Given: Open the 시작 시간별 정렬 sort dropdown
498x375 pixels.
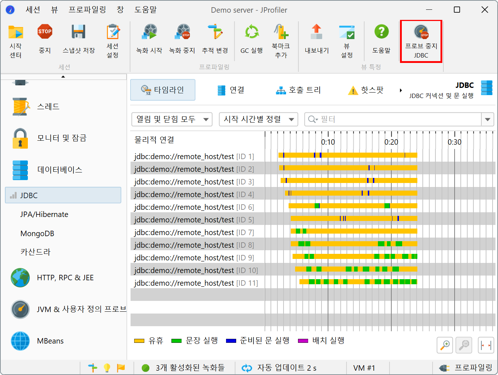Looking at the screenshot, I should click(x=259, y=119).
